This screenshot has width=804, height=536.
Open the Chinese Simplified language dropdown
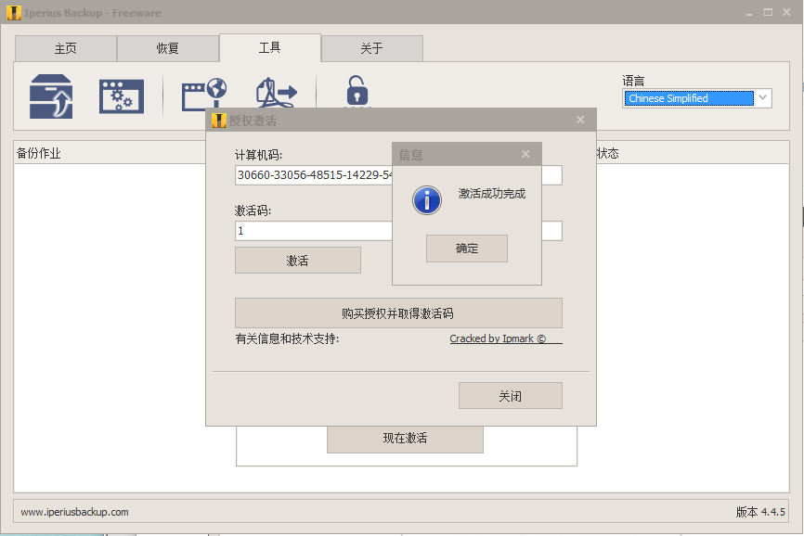(x=697, y=98)
